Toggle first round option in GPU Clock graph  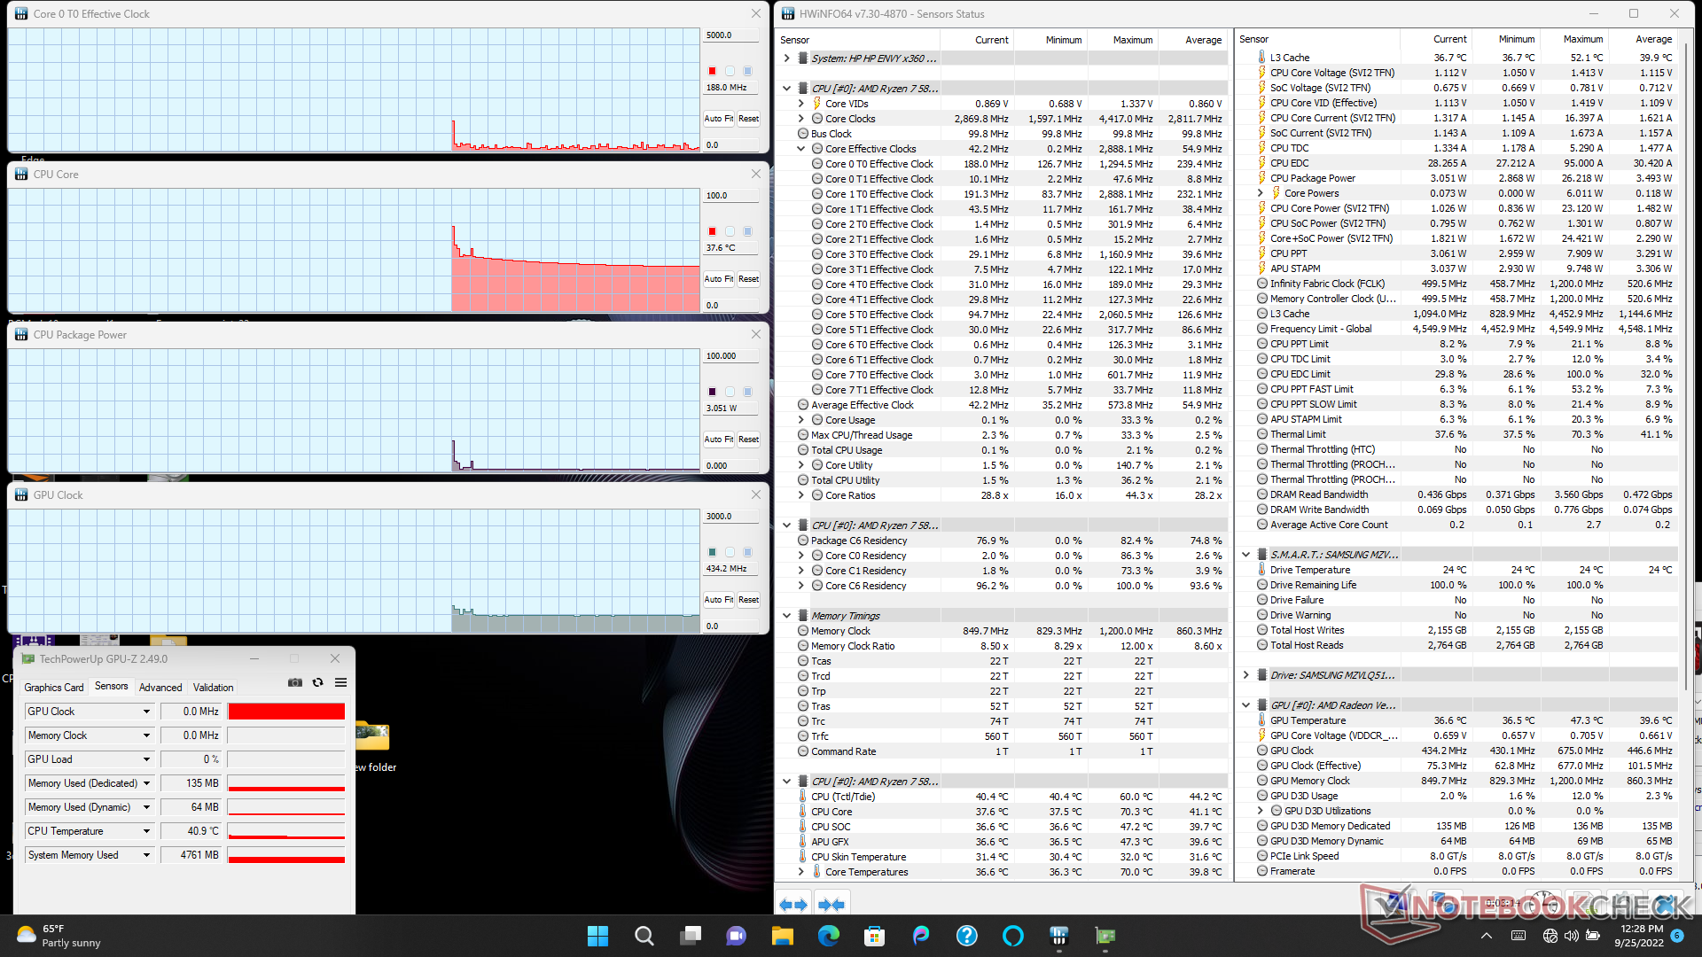[730, 552]
